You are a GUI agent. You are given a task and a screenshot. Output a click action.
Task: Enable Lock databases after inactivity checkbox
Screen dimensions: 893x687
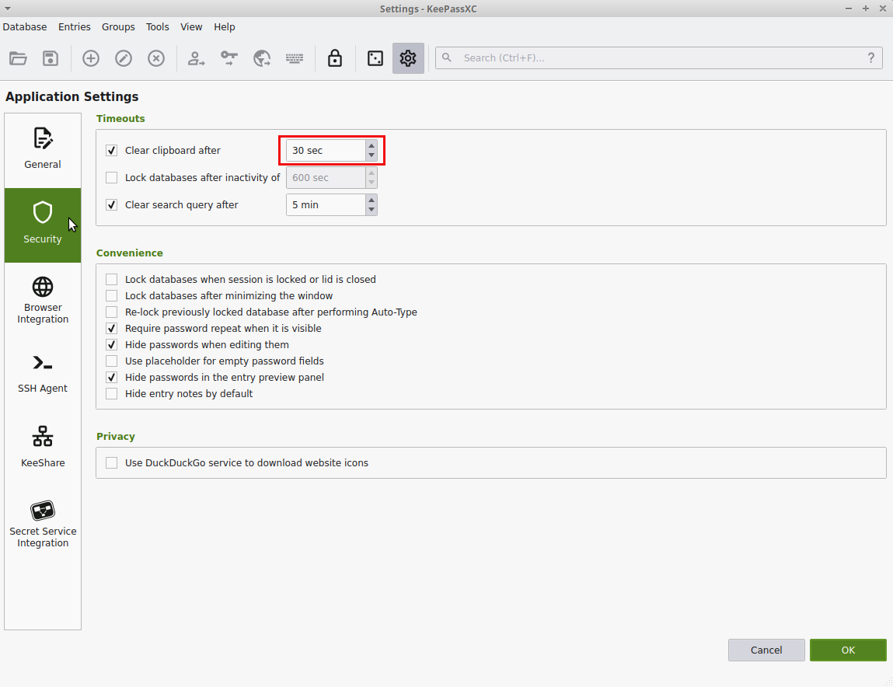(x=112, y=178)
